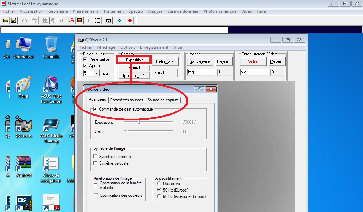363x212 pixels.
Task: Select 50 Hz (Europe) radio button
Action: (159, 190)
